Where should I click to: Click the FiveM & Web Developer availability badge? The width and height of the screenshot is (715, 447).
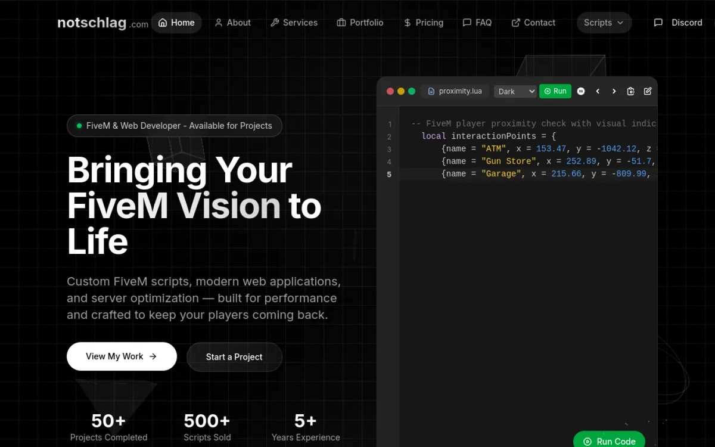(175, 126)
